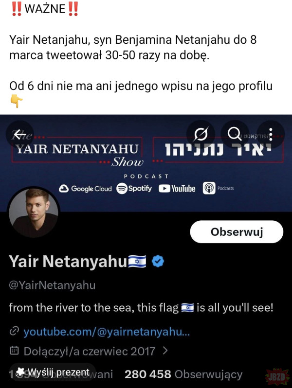Tap the Wyślij prezent button
292x388 pixels.
53,372
